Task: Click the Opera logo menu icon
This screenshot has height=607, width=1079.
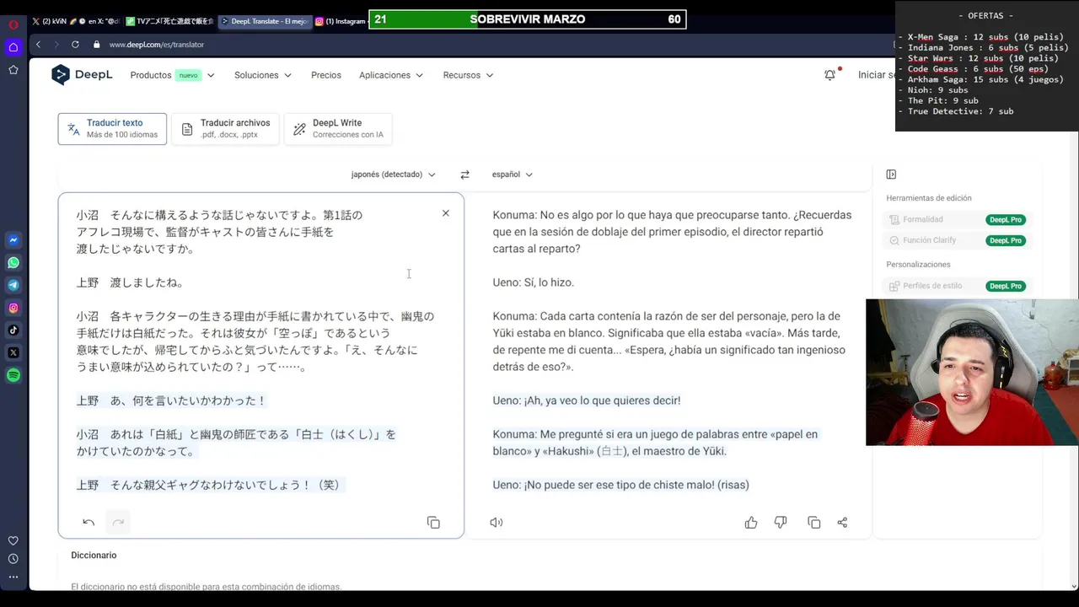Action: pyautogui.click(x=13, y=24)
